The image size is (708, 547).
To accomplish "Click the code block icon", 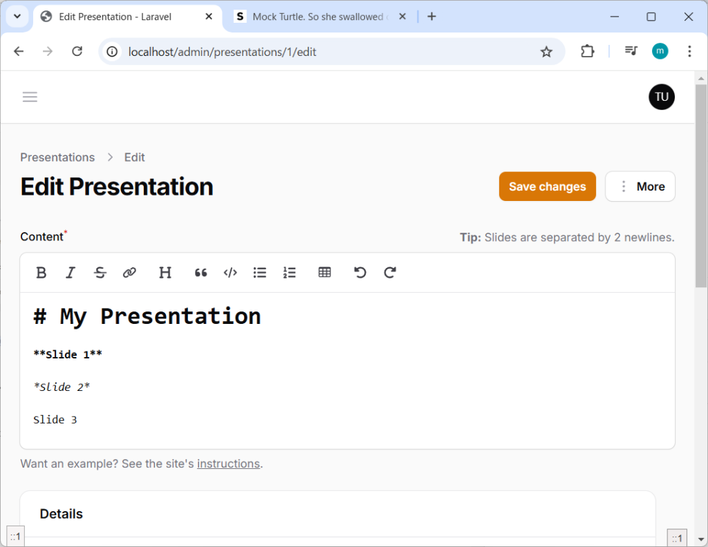I will (230, 273).
